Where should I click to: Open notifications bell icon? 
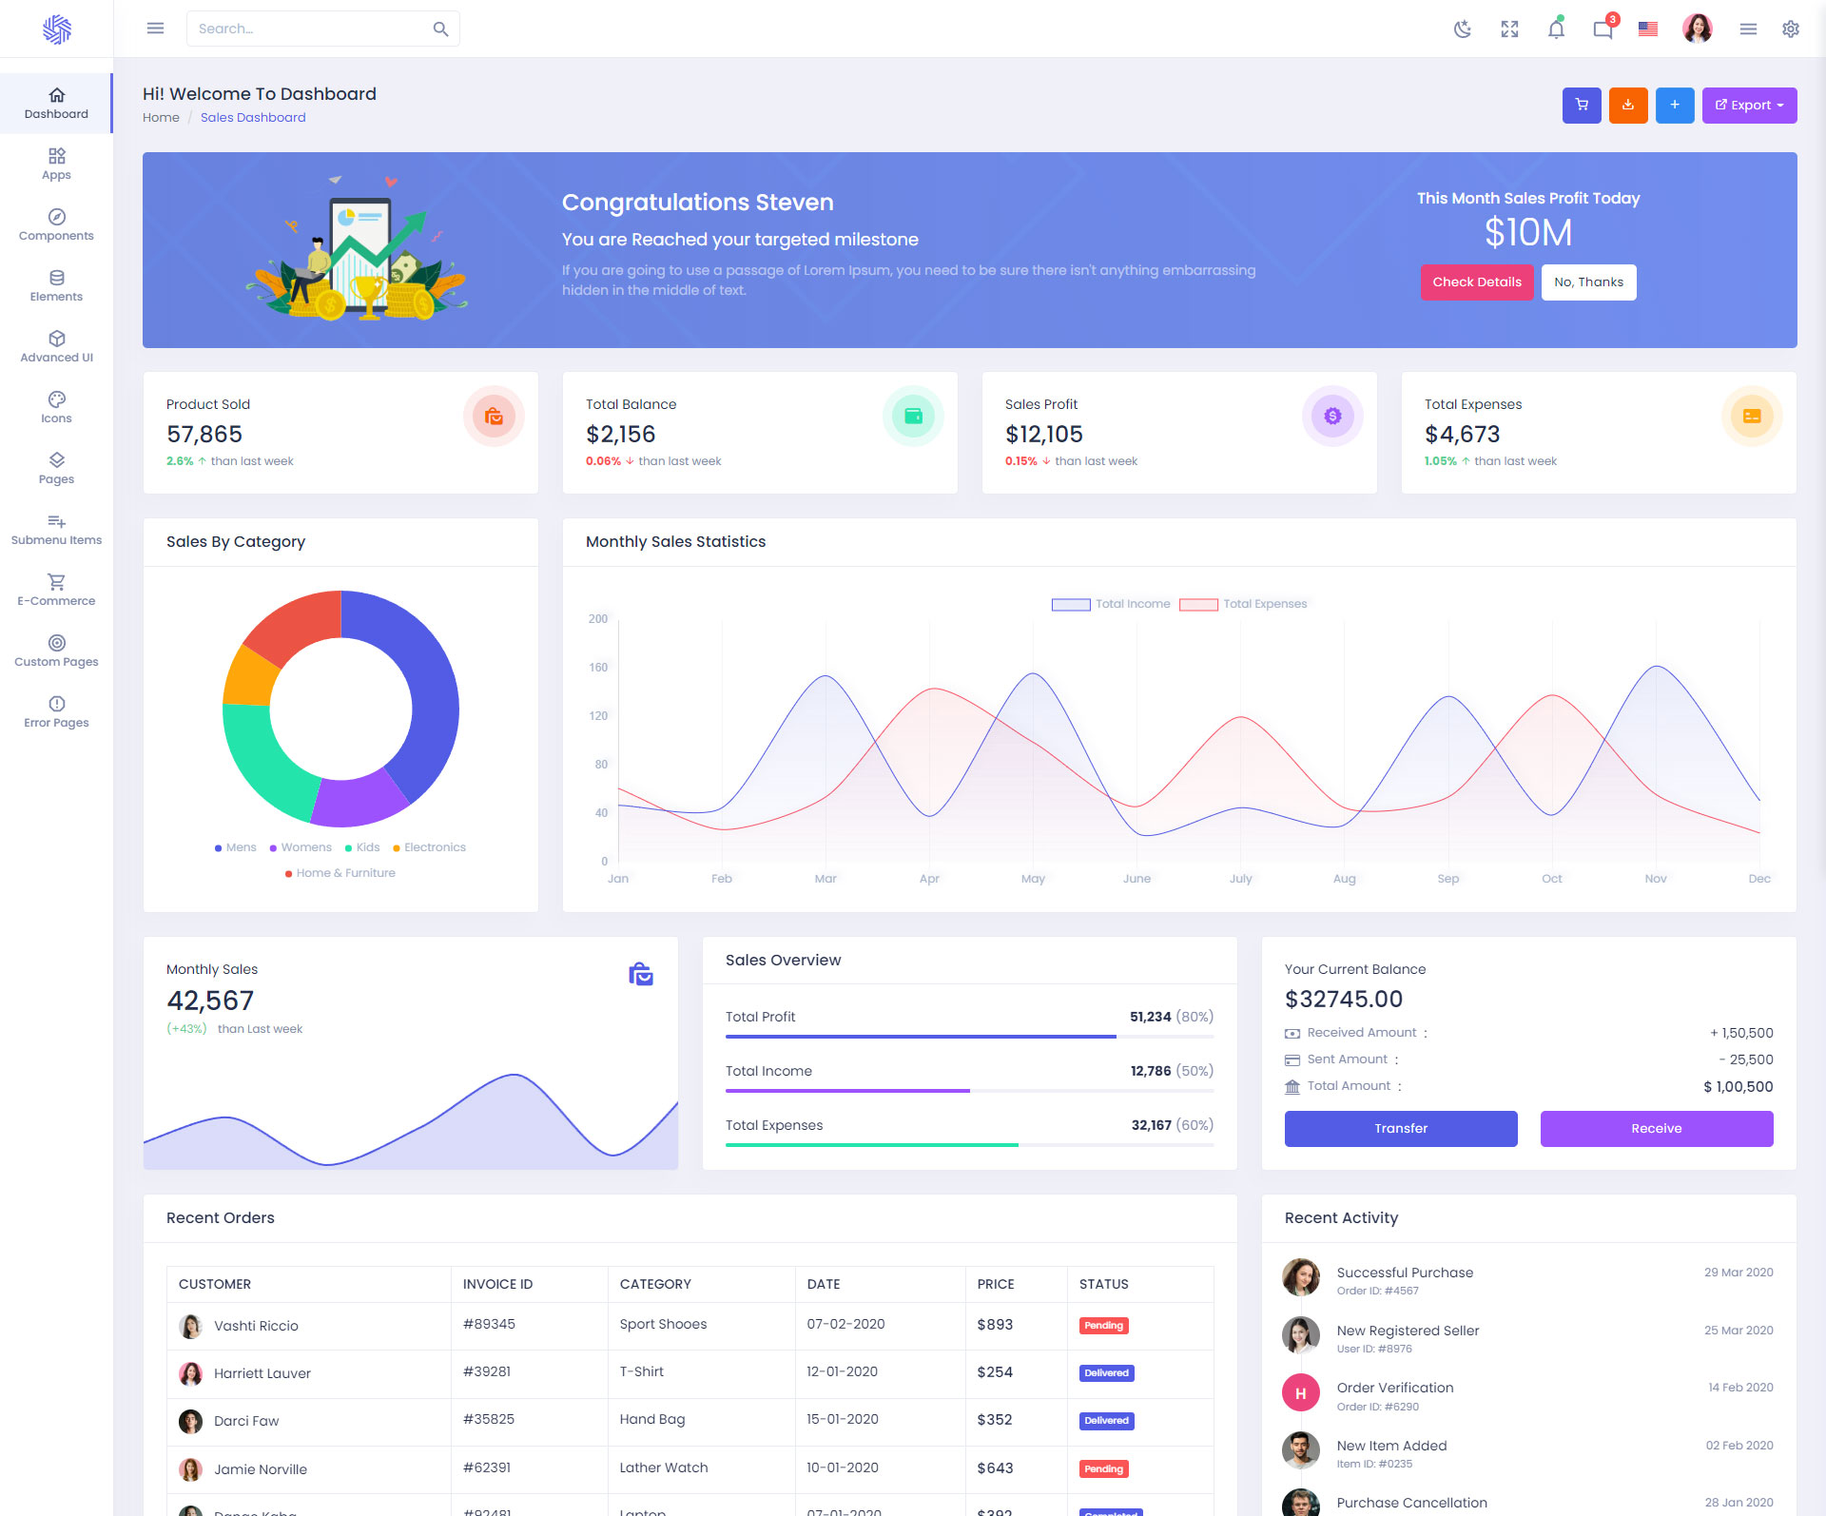tap(1556, 29)
